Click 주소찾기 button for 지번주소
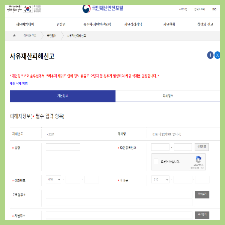 pyautogui.click(x=202, y=215)
